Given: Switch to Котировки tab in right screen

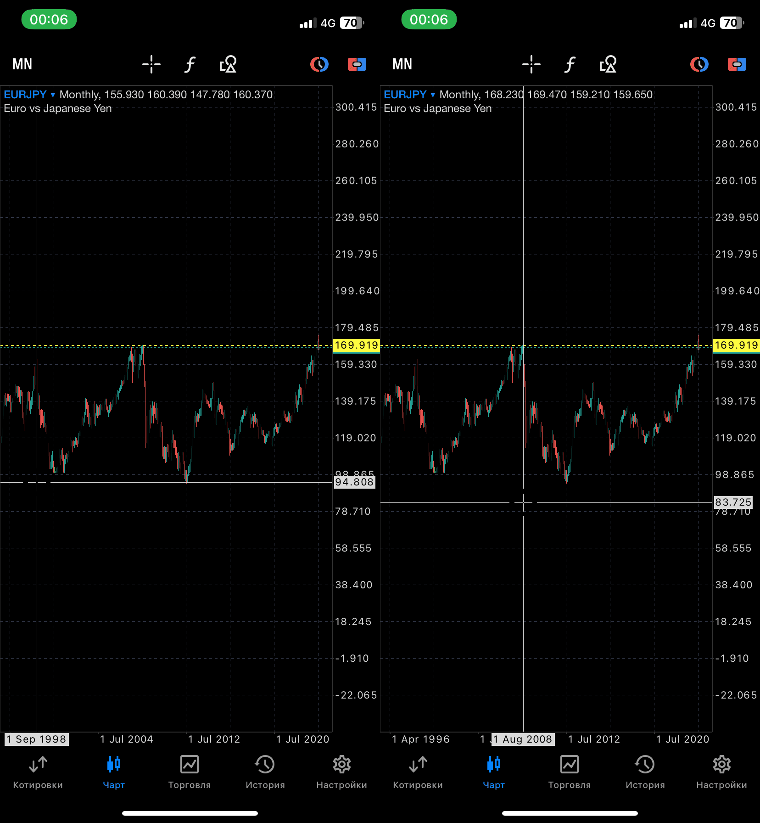Looking at the screenshot, I should tap(418, 772).
